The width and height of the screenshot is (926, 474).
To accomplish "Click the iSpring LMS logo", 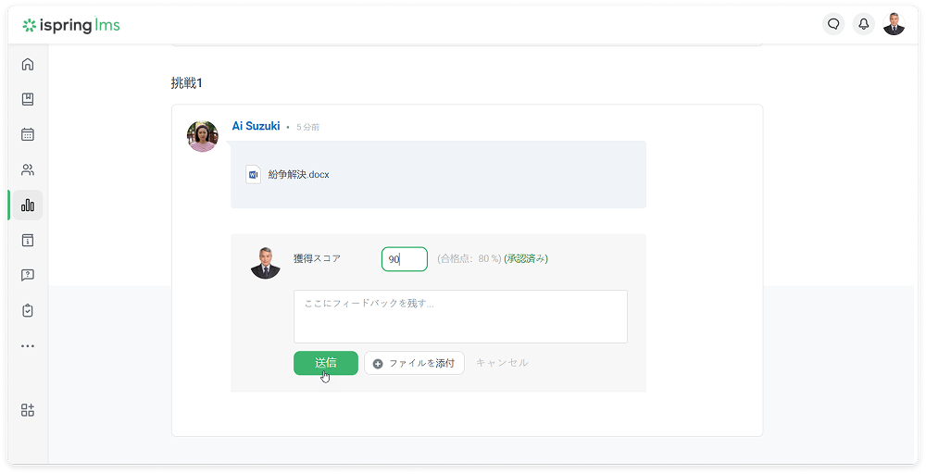I will tap(71, 25).
